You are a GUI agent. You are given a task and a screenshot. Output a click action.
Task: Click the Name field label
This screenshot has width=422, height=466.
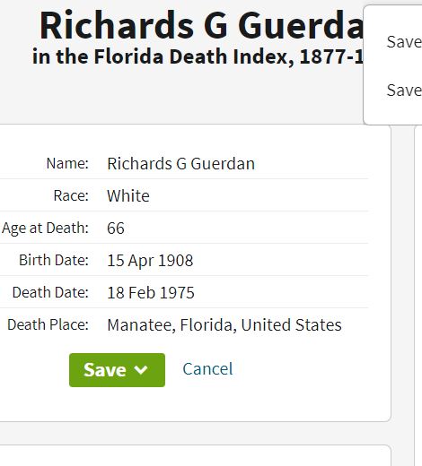67,163
